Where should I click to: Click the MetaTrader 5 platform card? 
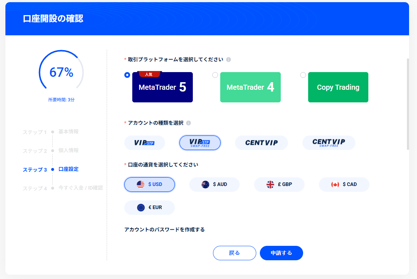pyautogui.click(x=163, y=87)
